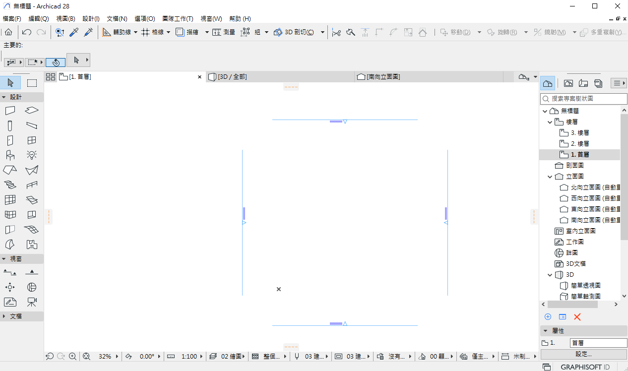This screenshot has width=628, height=371.
Task: Choose the Lamp tool
Action: click(x=32, y=155)
